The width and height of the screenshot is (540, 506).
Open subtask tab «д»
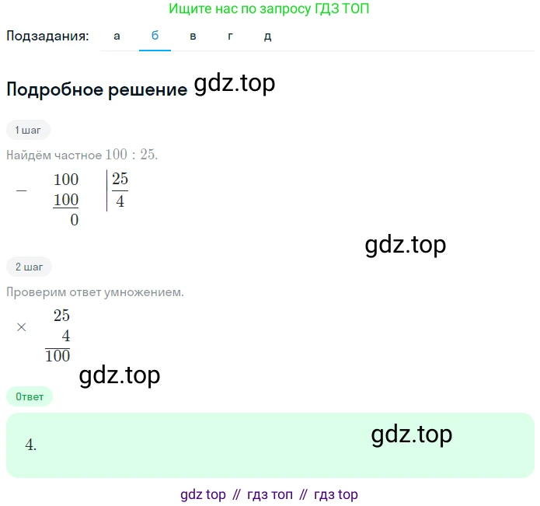(268, 36)
